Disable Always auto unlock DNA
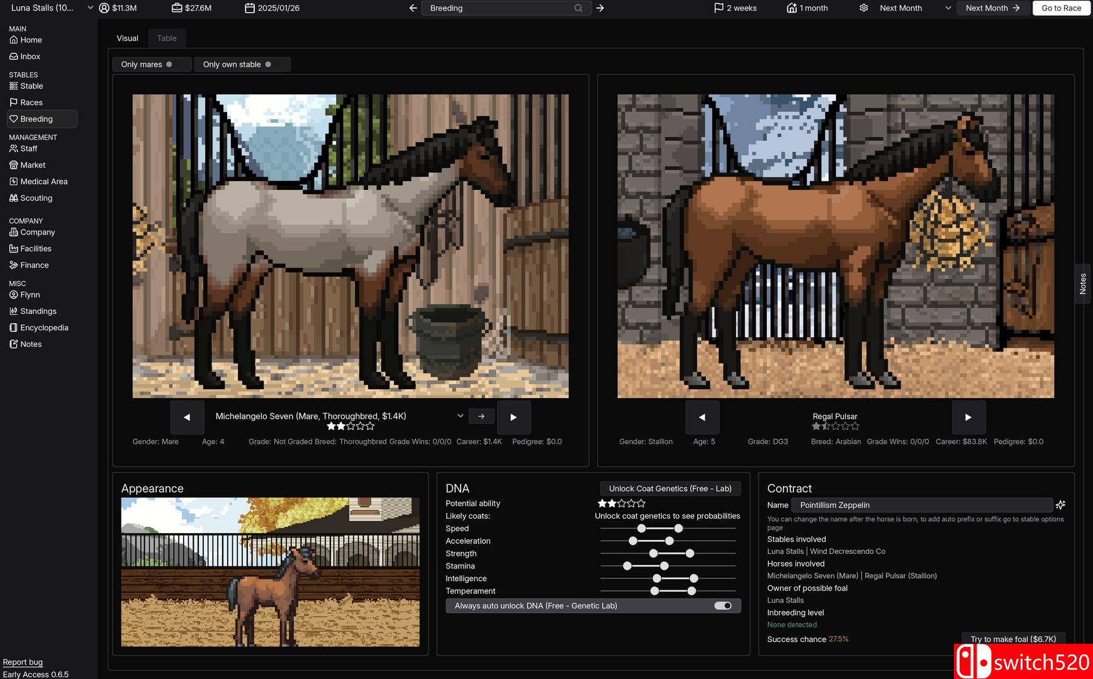This screenshot has height=679, width=1093. point(722,605)
